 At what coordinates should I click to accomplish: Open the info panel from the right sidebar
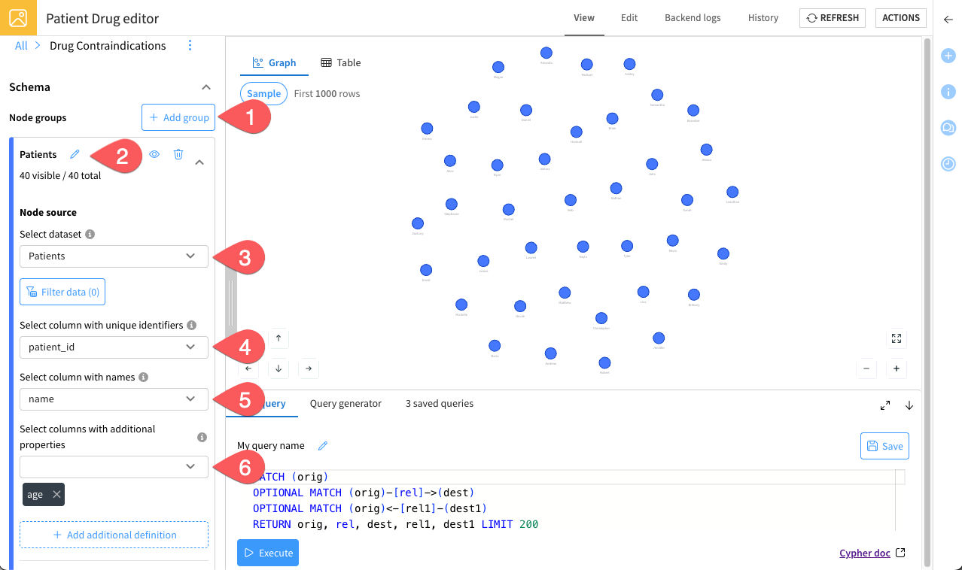click(x=948, y=92)
